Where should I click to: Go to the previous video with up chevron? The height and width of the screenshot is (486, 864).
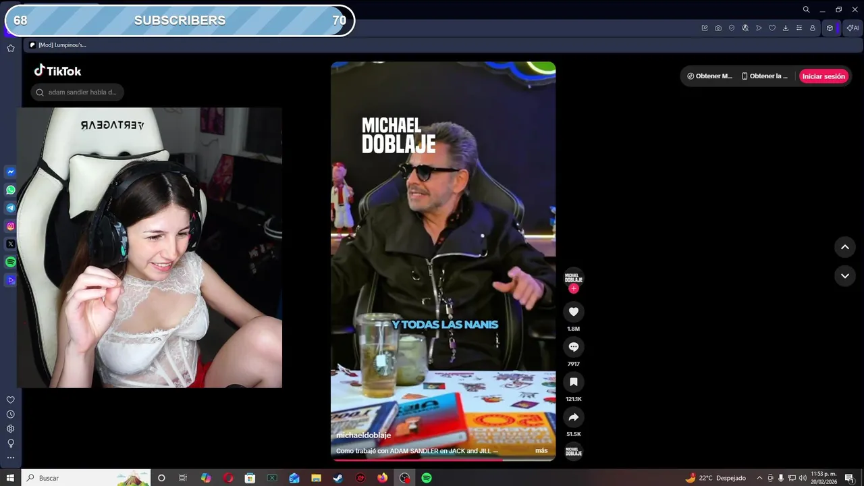pyautogui.click(x=845, y=247)
